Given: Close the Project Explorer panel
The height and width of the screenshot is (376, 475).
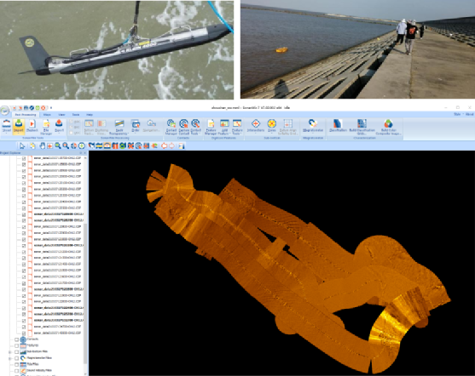Looking at the screenshot, I should (x=84, y=153).
